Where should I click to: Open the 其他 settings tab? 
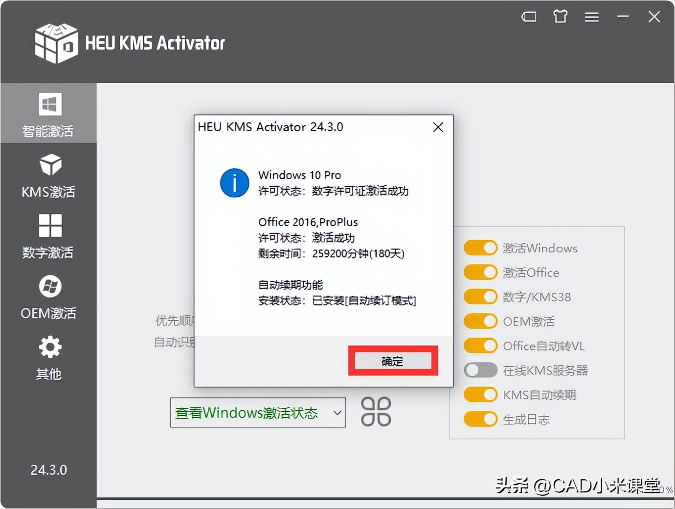48,358
